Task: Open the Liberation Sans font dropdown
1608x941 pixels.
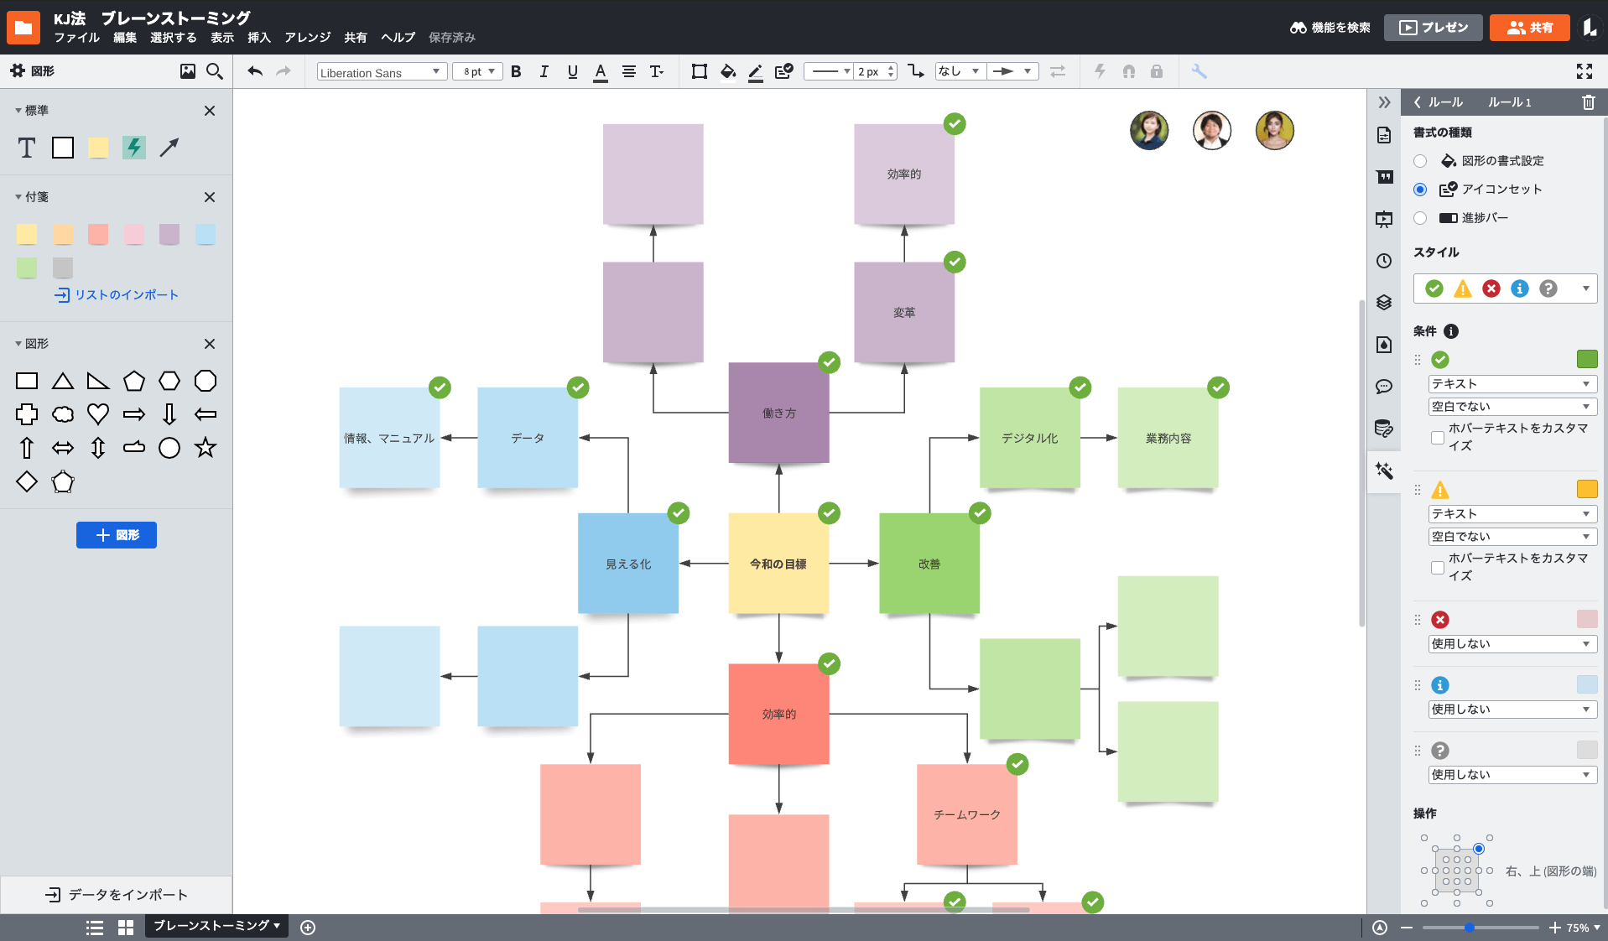Action: (x=381, y=72)
